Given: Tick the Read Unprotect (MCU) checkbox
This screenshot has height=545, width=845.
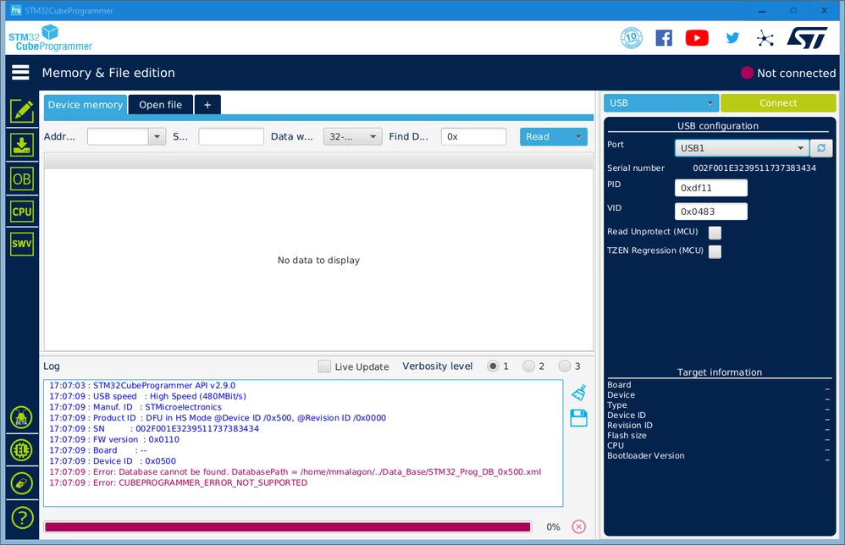Looking at the screenshot, I should (715, 233).
